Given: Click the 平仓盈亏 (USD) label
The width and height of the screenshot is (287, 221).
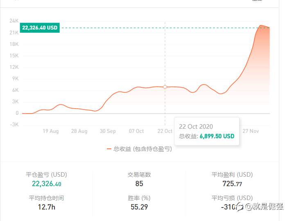Looking at the screenshot, I should click(x=46, y=175).
